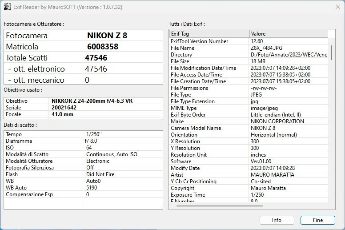This screenshot has width=345, height=230.
Task: Select the Exposure Time row
Action: tap(249, 195)
